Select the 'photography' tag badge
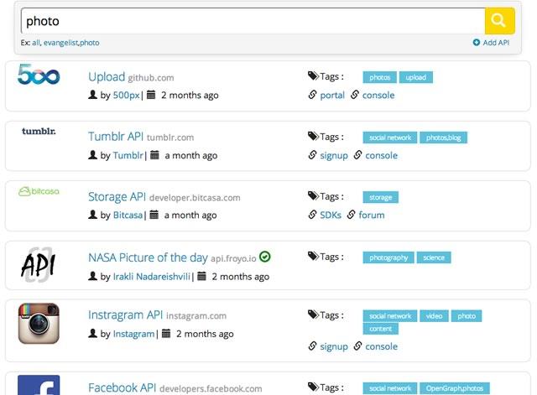The image size is (537, 395). 389,257
